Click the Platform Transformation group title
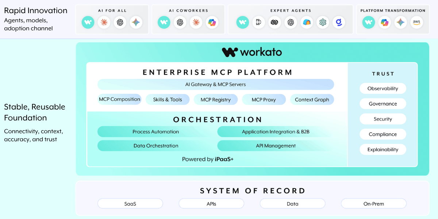Image resolution: width=438 pixels, height=219 pixels. (x=393, y=11)
